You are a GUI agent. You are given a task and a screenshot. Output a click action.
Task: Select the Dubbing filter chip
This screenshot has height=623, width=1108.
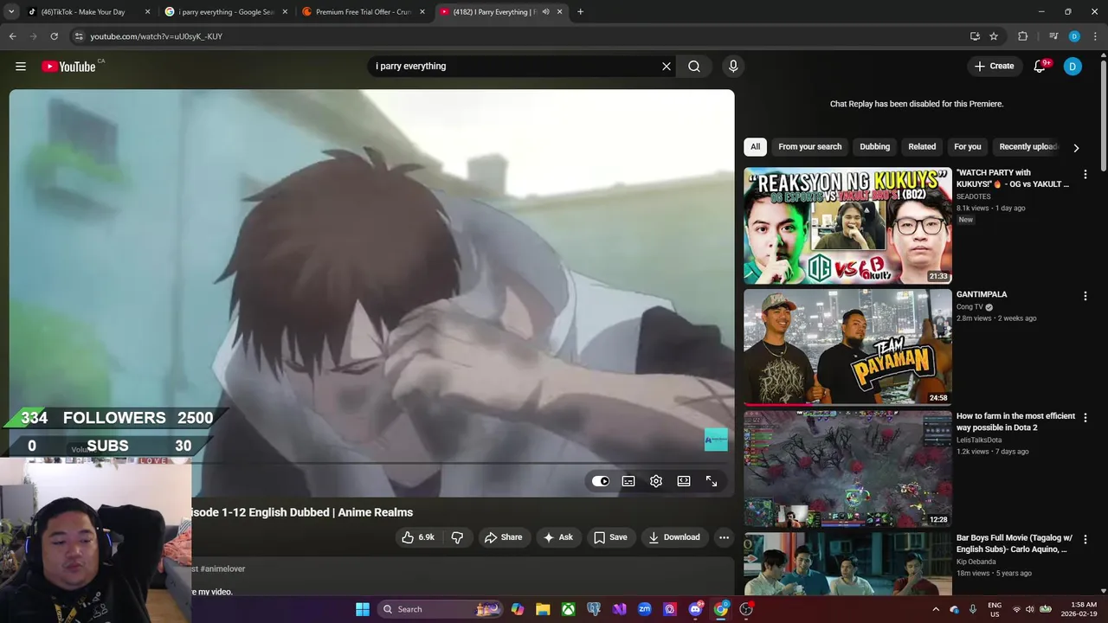[874, 147]
